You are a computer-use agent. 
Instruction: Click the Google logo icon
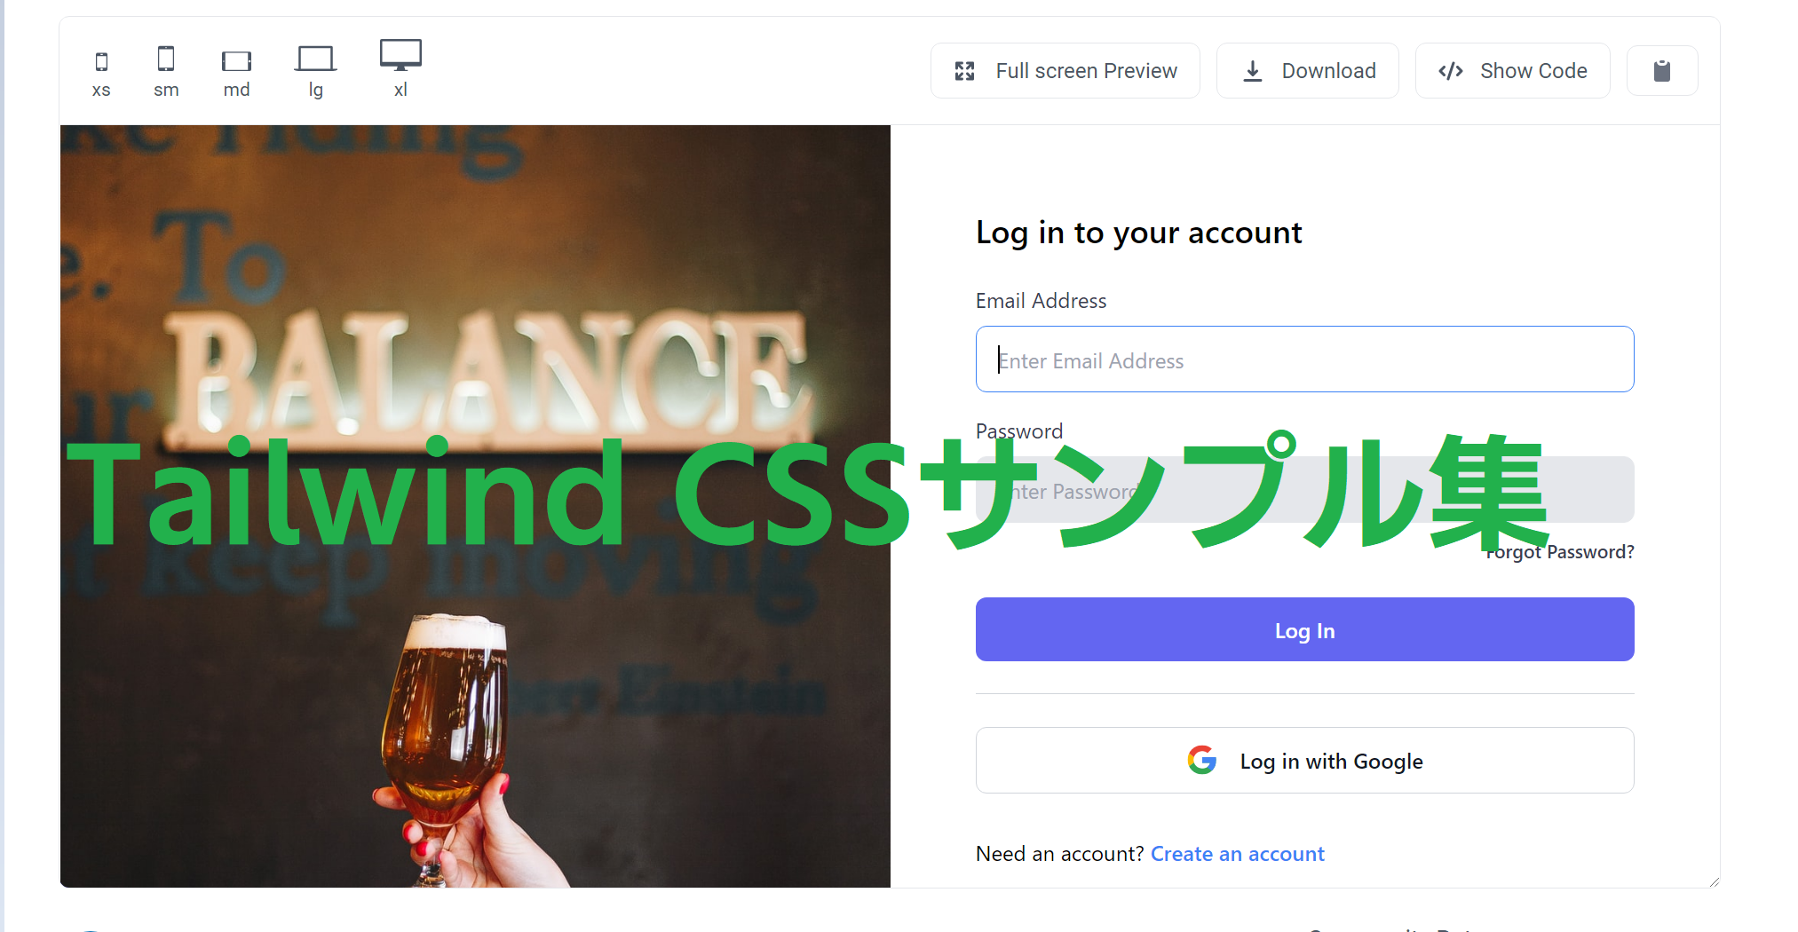coord(1202,760)
